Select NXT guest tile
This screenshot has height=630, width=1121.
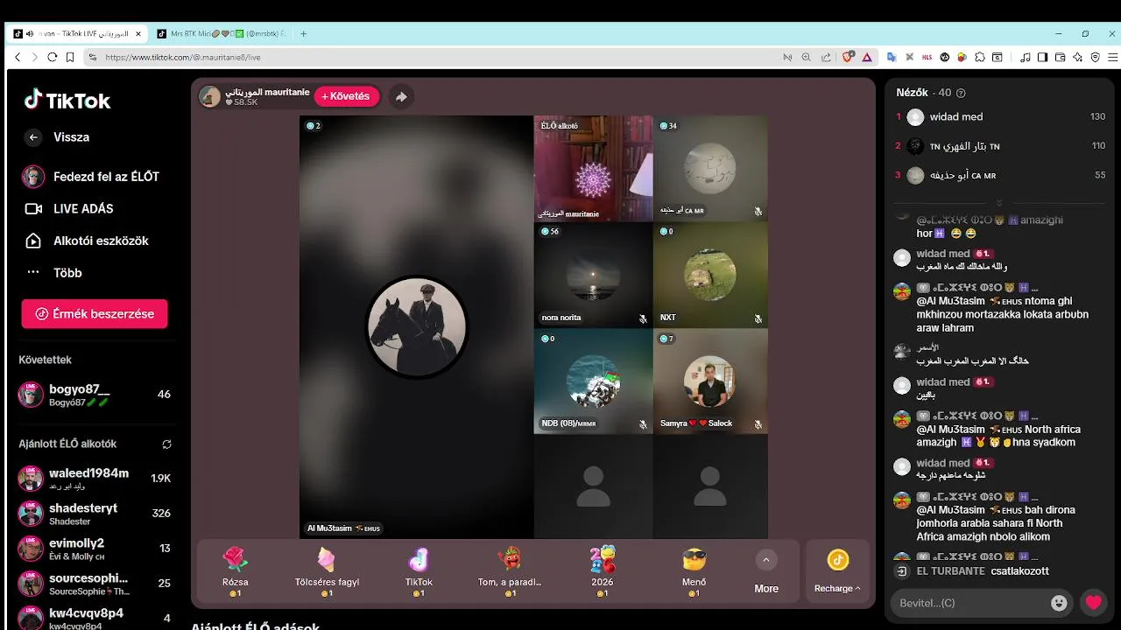pos(710,275)
